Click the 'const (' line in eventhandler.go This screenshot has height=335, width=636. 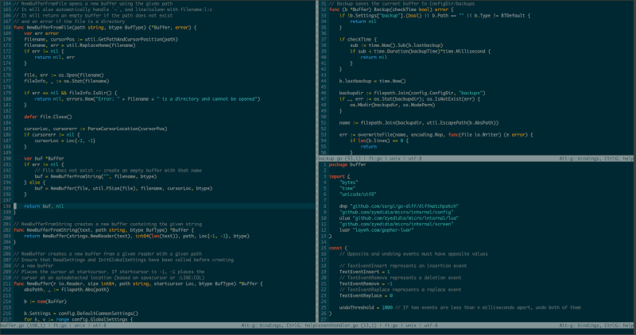[x=339, y=248]
